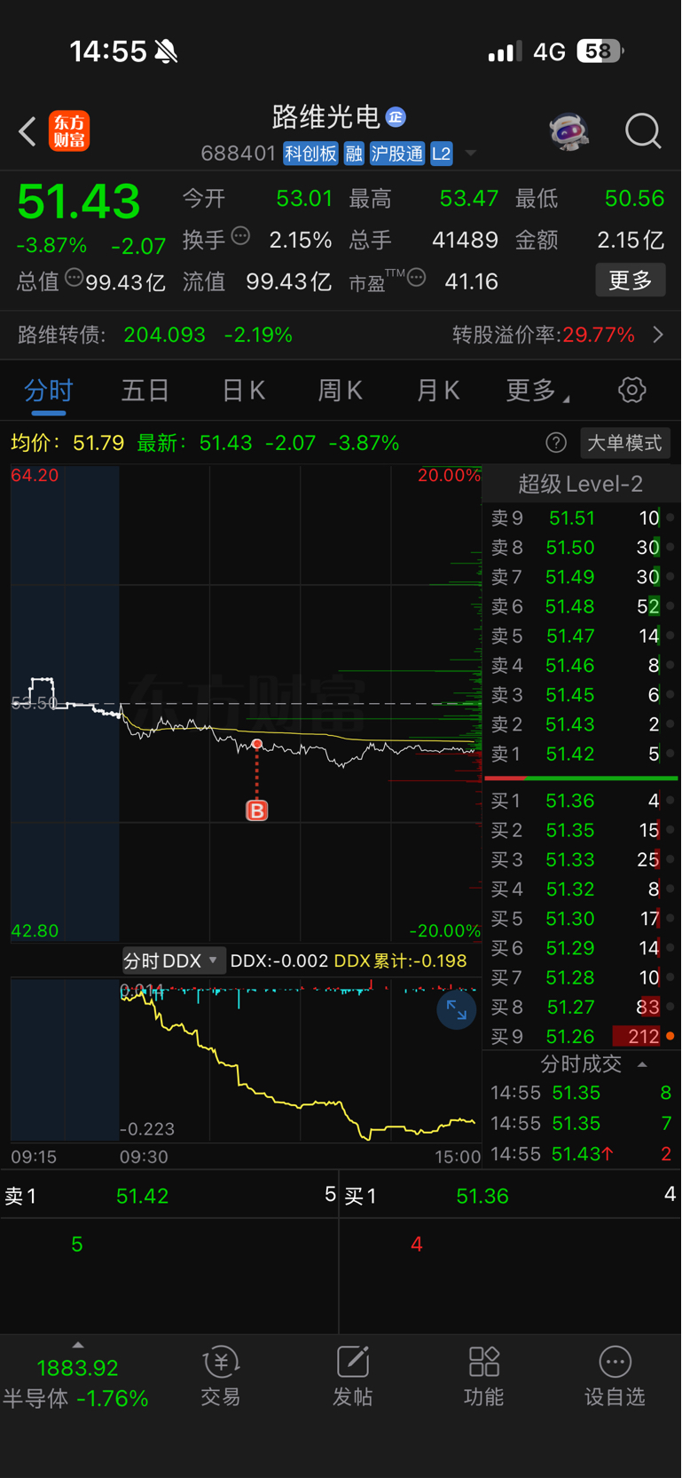
Task: Tap the 均价 51.79 value
Action: (98, 442)
